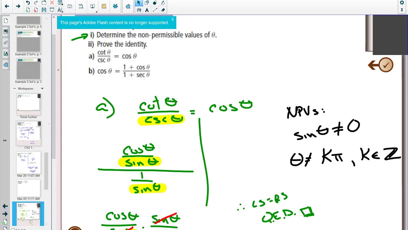Screen dimensions: 408x230
Task: Open the Table insert tool
Action: [x=60, y=3]
